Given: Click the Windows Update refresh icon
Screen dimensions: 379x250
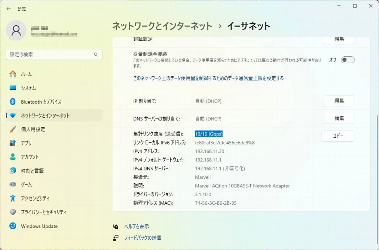Looking at the screenshot, I should [13, 226].
